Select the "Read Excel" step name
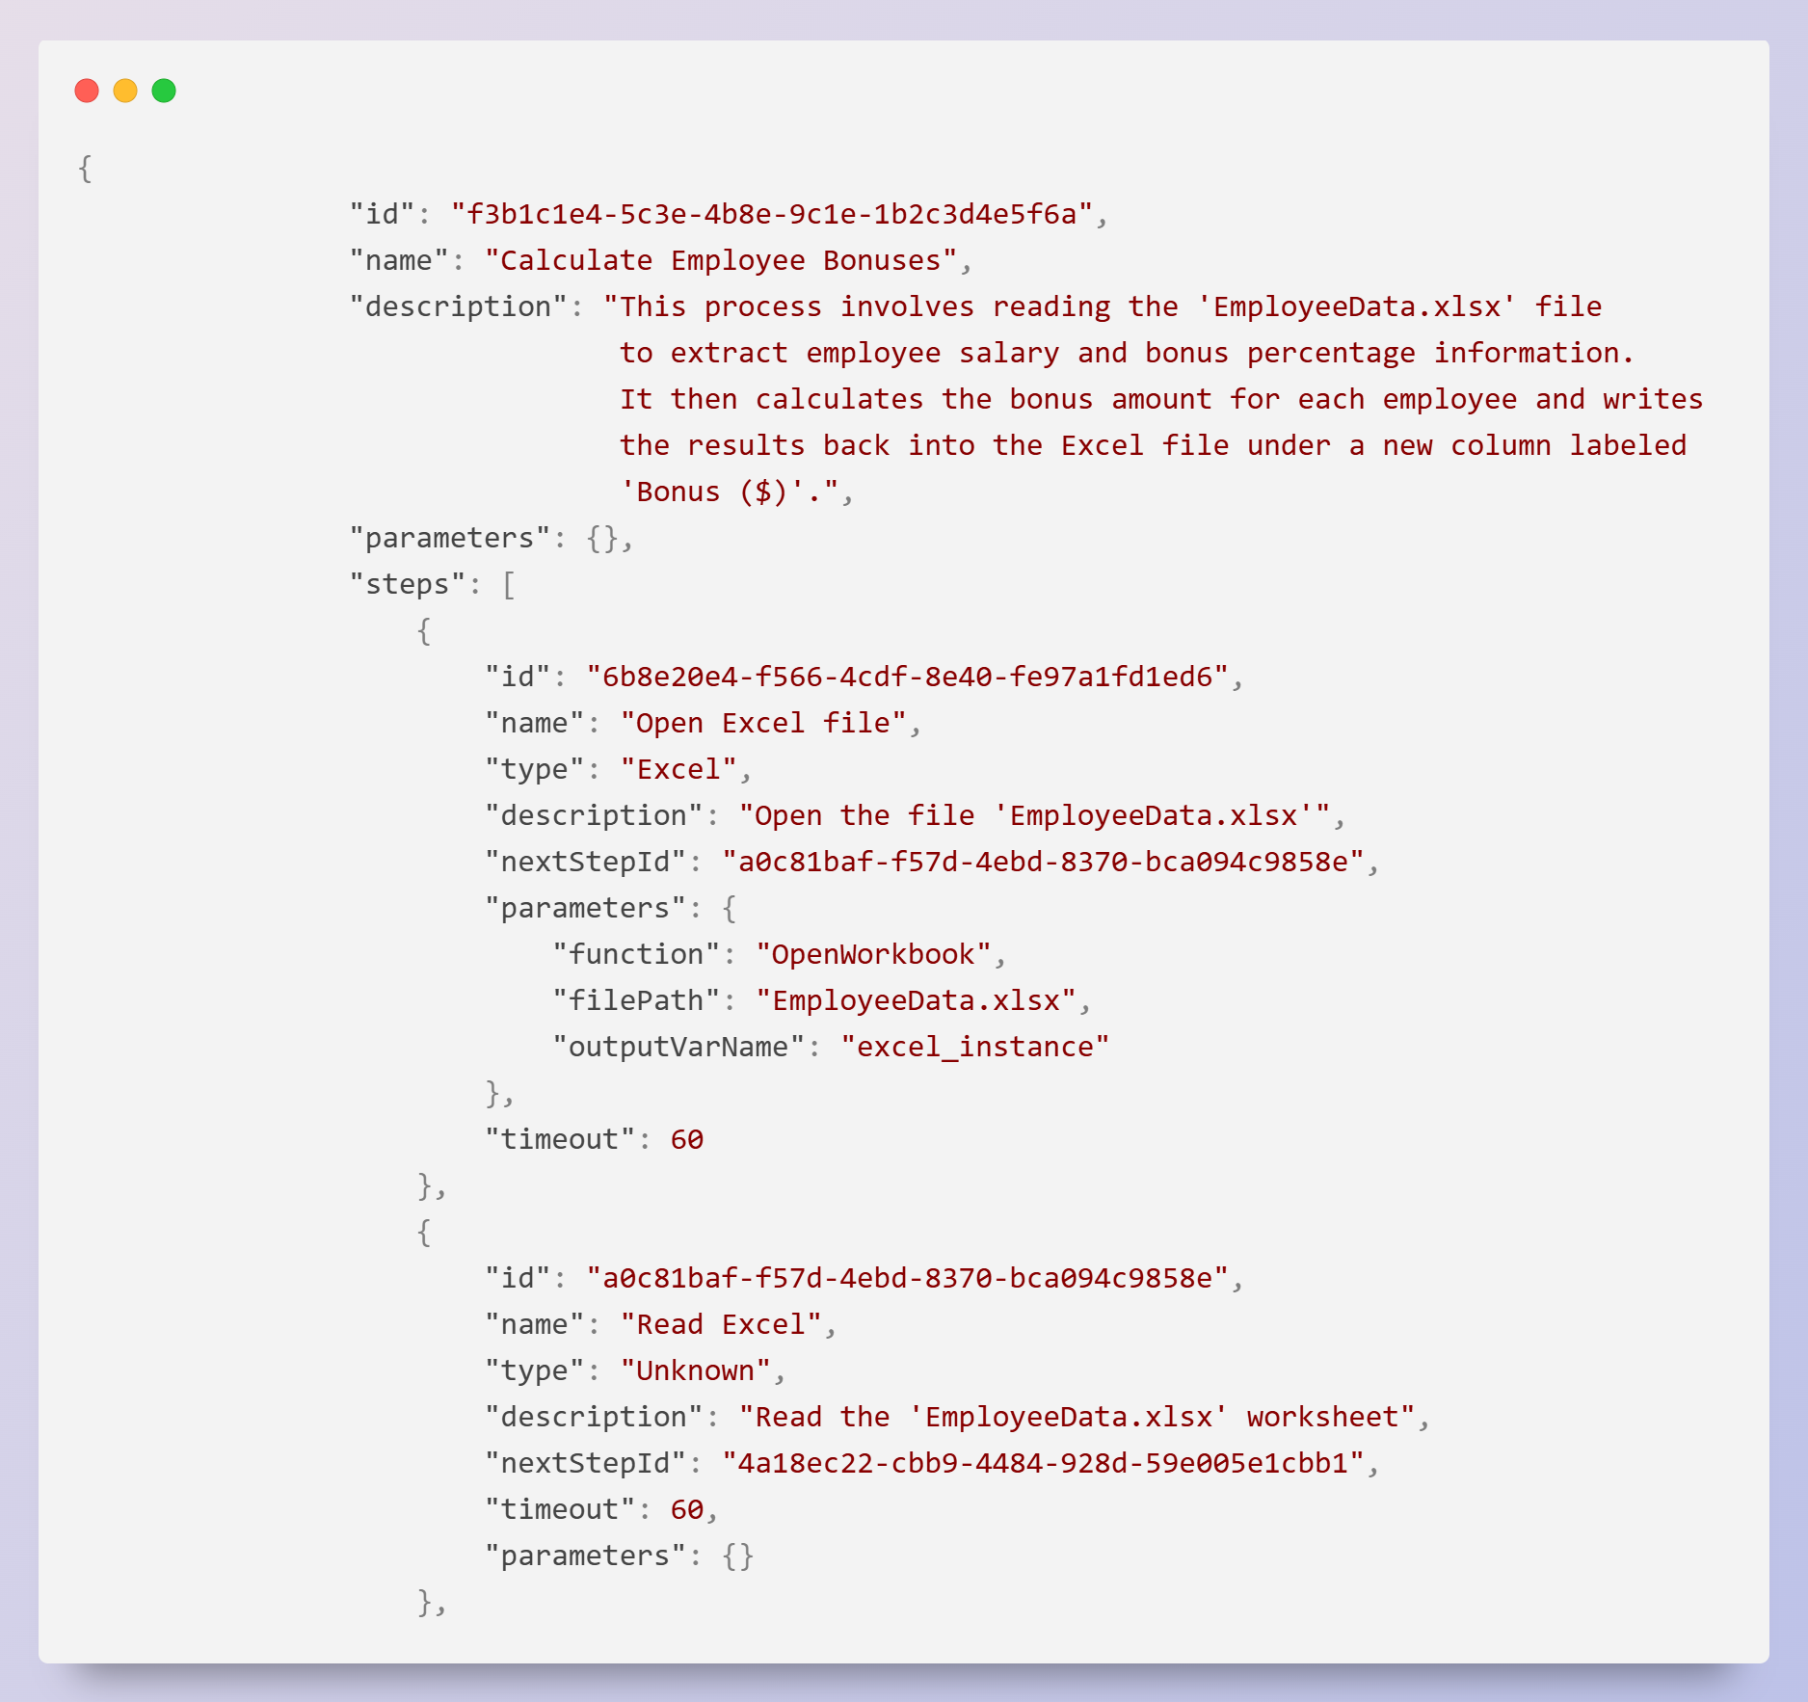The image size is (1808, 1702). point(721,1324)
